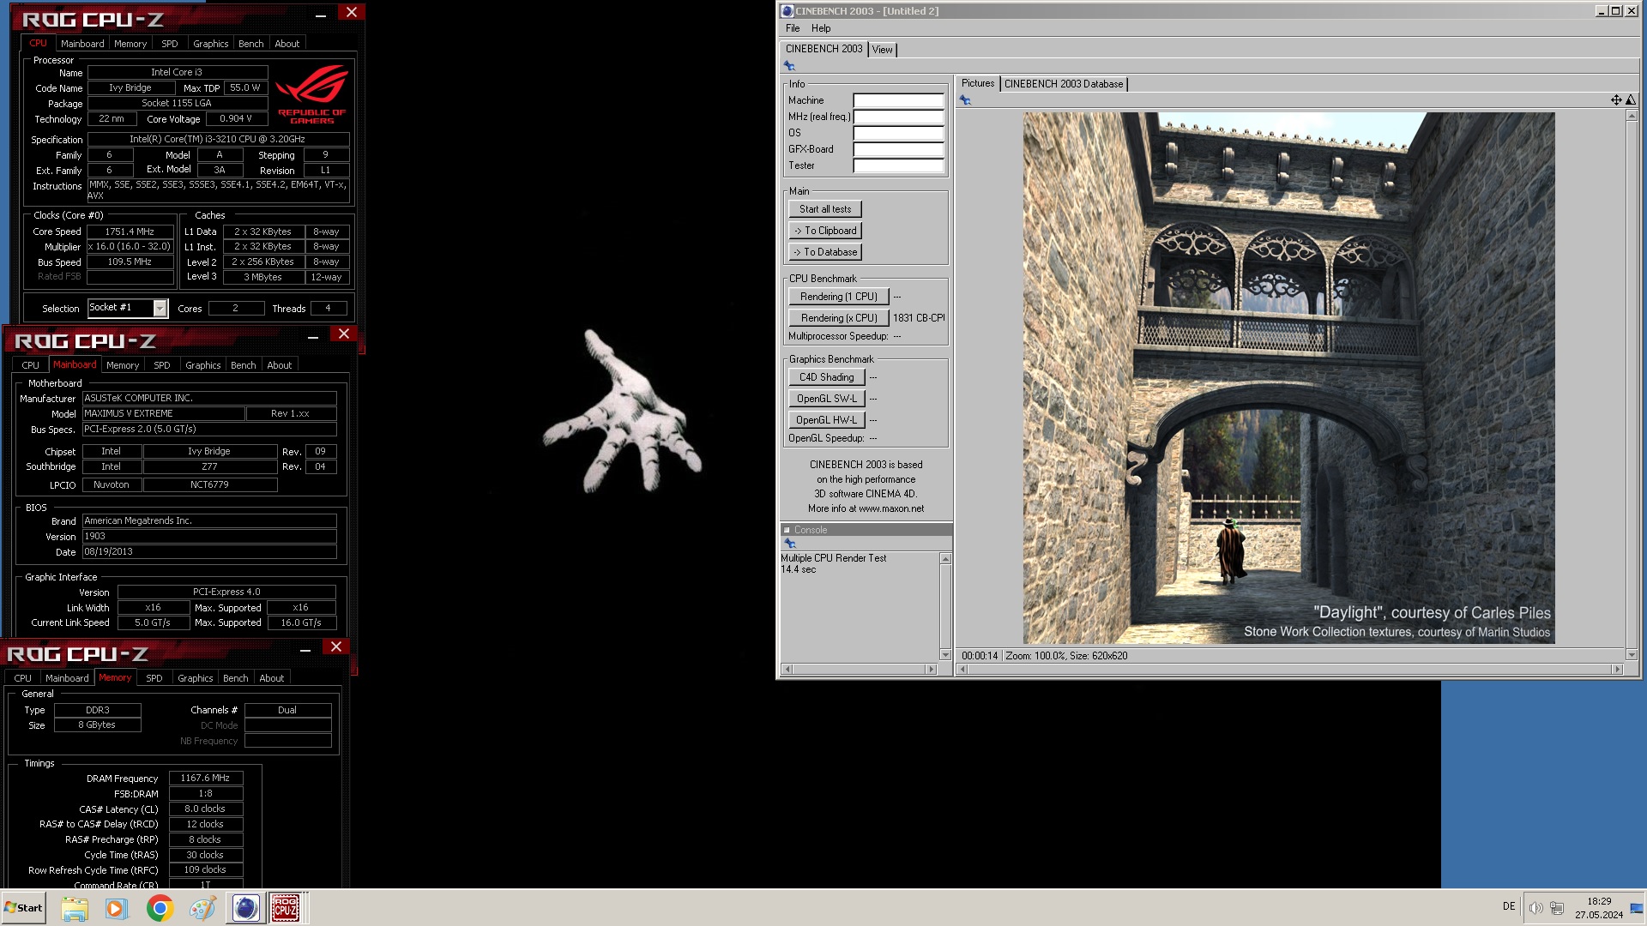Click the move cross icon in Pictures panel

(1616, 100)
